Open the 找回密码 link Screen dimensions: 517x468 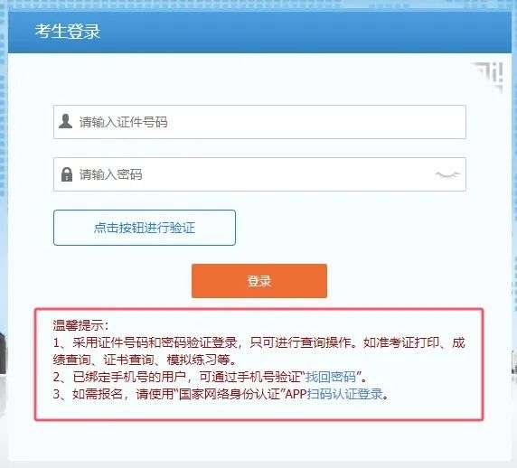tap(331, 377)
